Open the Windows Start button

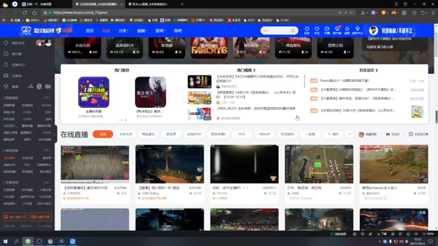pyautogui.click(x=5, y=241)
